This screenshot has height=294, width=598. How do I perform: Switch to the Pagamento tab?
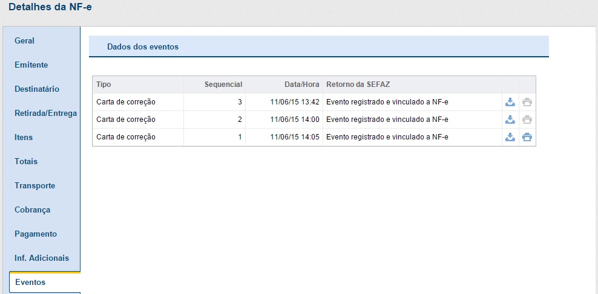[x=36, y=234]
